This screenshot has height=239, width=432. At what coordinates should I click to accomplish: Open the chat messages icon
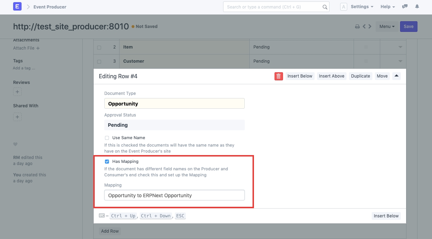405,7
